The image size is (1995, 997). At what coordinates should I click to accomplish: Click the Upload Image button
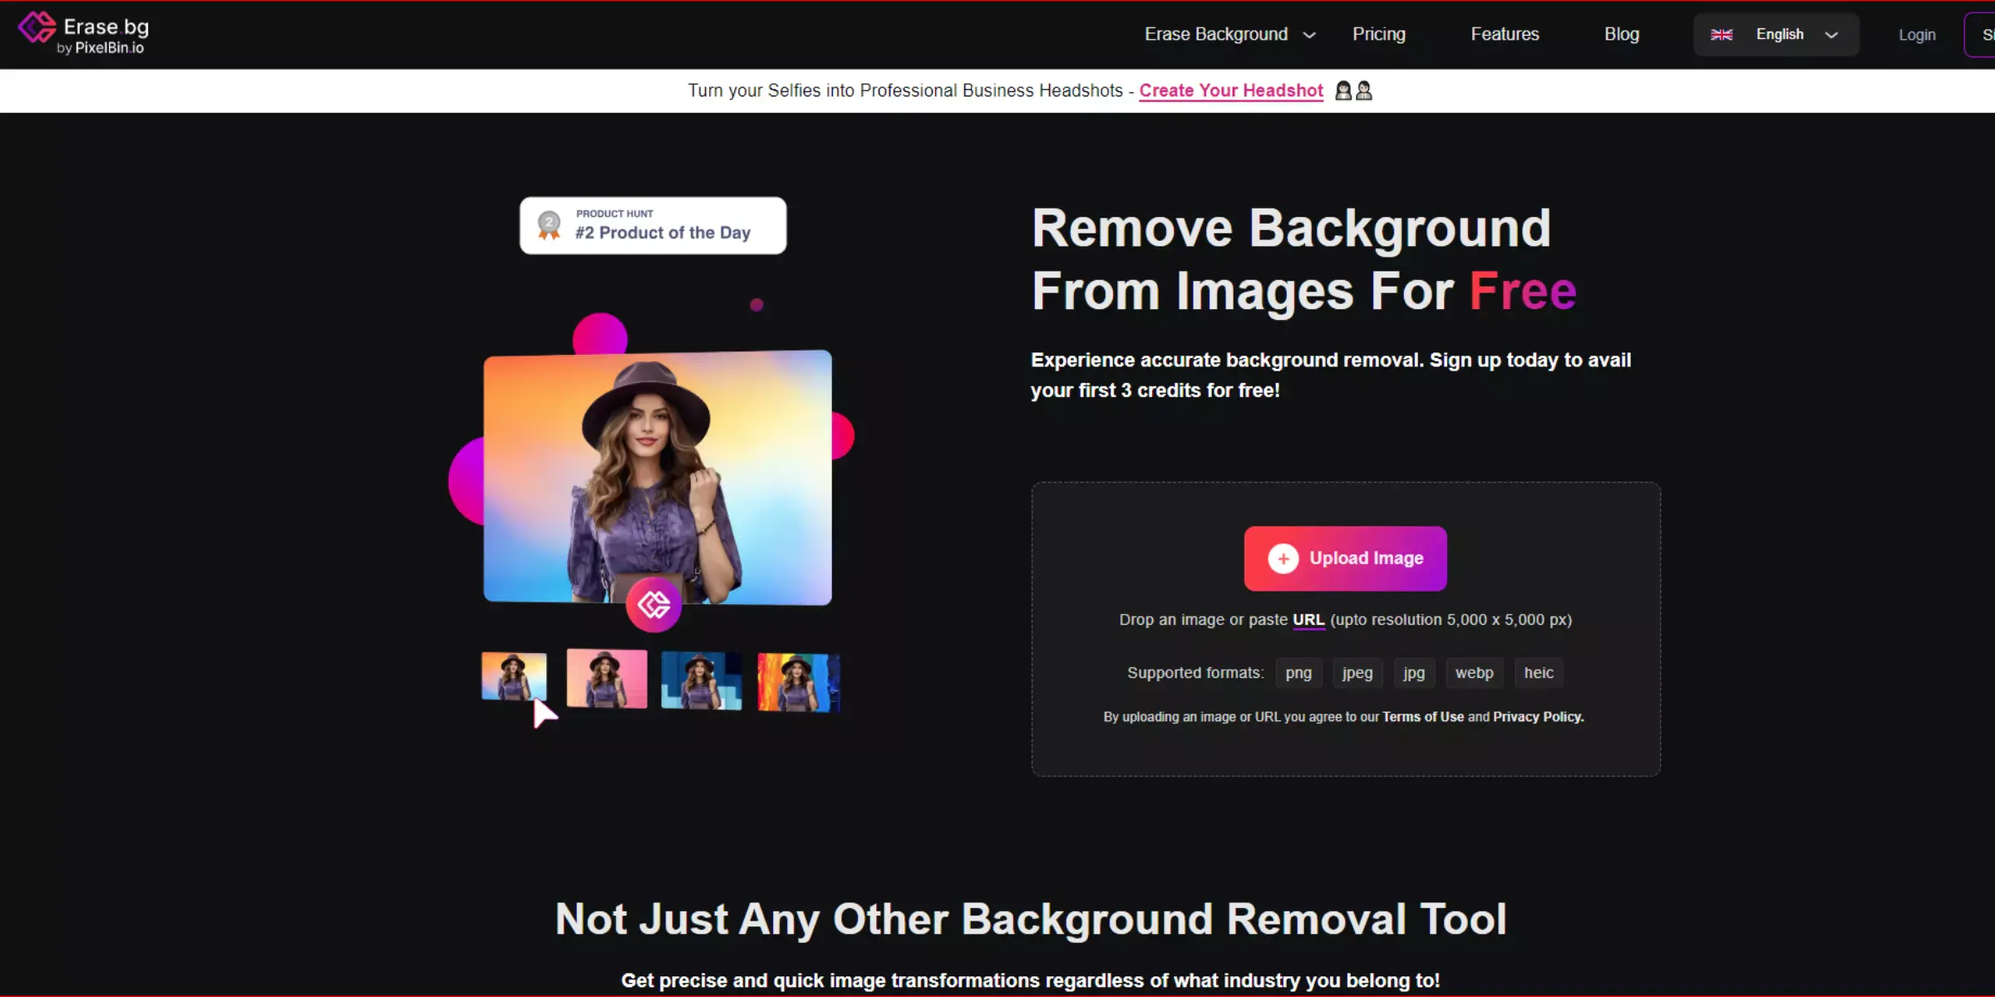1345,558
